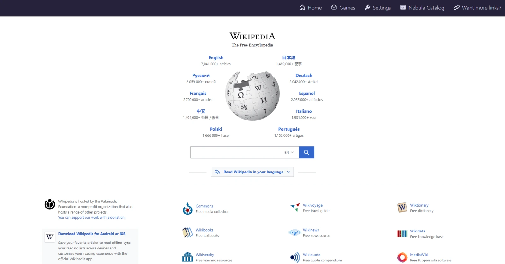The width and height of the screenshot is (505, 264).
Task: Open the Wikibooks text link
Action: click(x=205, y=230)
